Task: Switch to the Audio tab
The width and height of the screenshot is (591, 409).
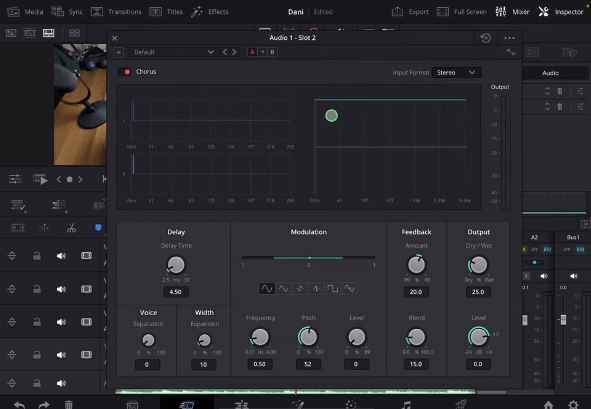Action: [x=550, y=73]
